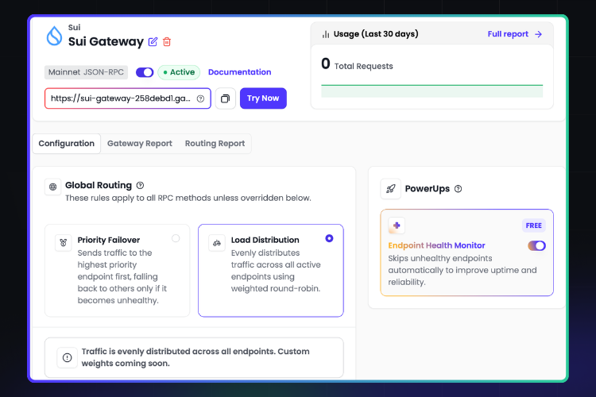
Task: Click the Endpoint Health Monitor plus icon
Action: click(397, 225)
